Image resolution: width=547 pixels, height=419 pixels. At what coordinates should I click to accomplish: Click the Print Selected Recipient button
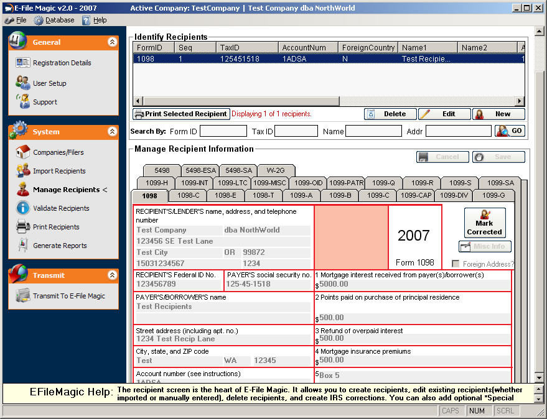[x=181, y=114]
